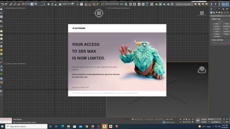Viewport: 230px width, 129px height.
Task: Click the Perspective viewport ViewCube
Action: coord(202,70)
